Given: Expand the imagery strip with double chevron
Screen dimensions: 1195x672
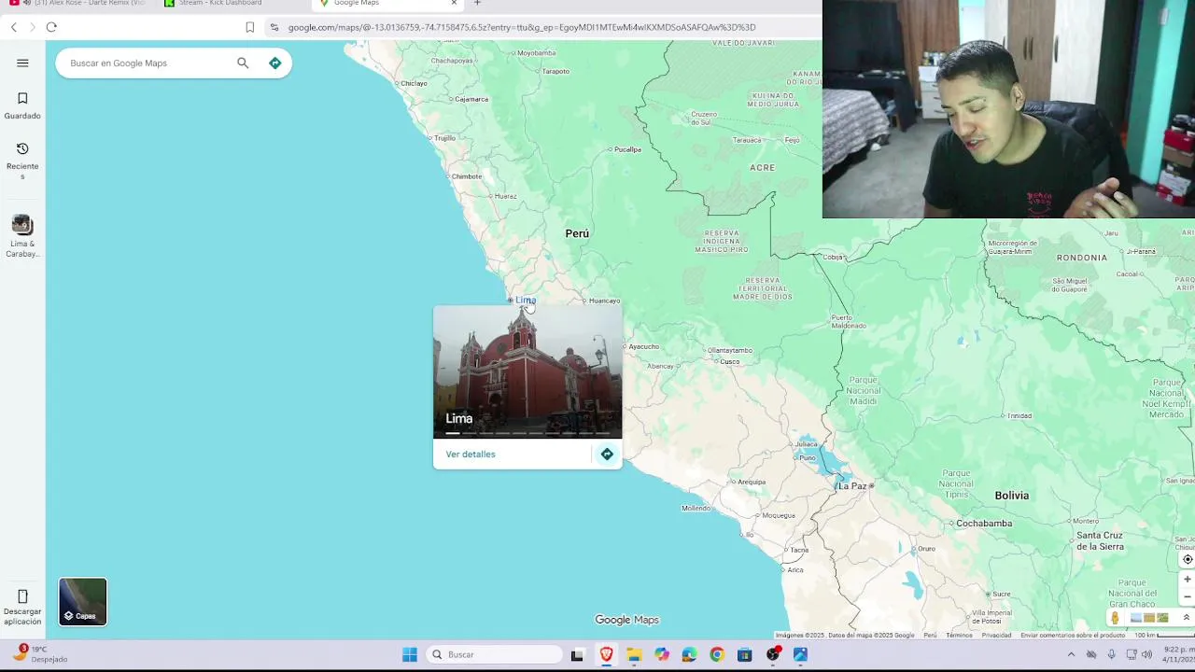Looking at the screenshot, I should pyautogui.click(x=1187, y=617).
